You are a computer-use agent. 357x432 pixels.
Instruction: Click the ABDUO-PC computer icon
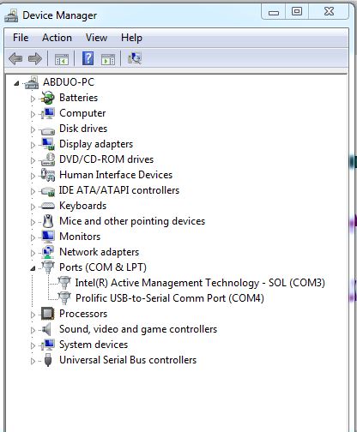point(32,82)
